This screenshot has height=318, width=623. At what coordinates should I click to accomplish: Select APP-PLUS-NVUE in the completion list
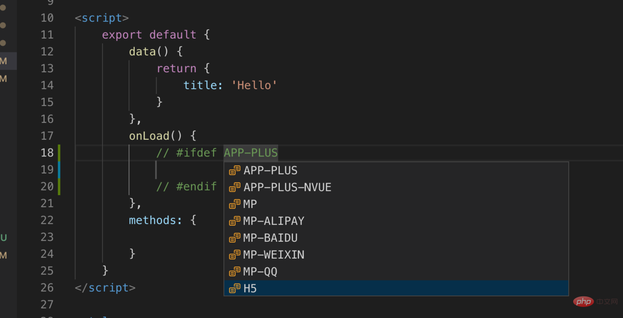click(x=287, y=188)
